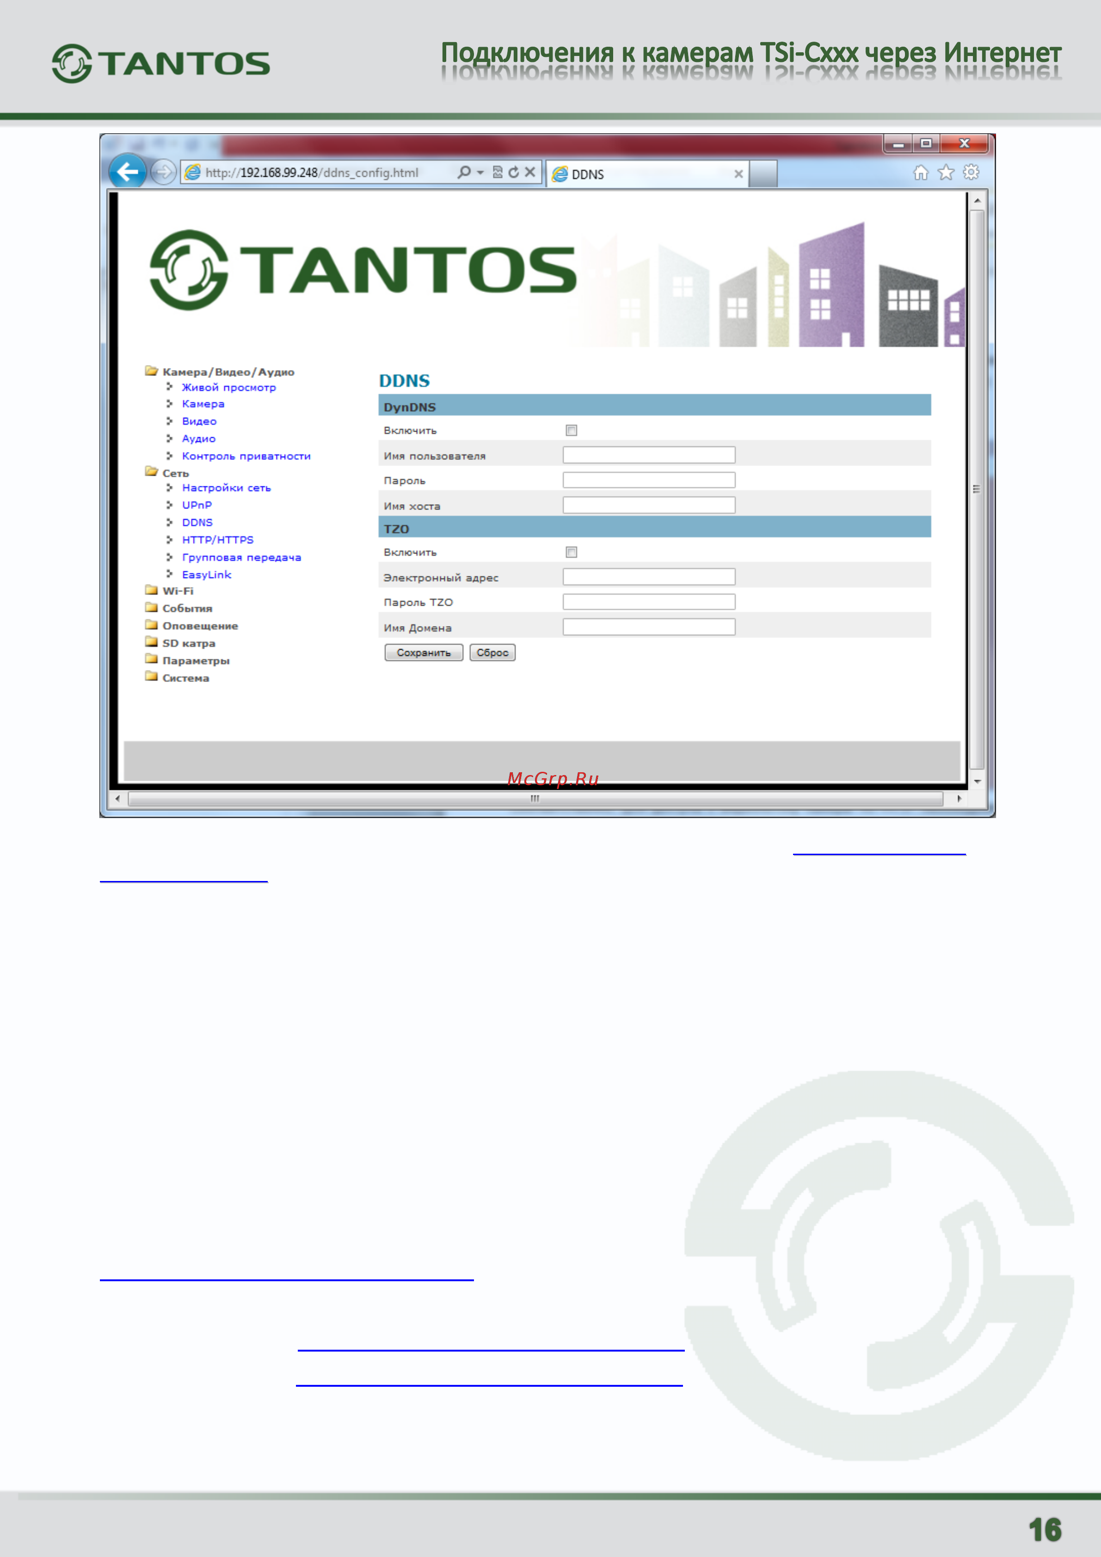Image resolution: width=1101 pixels, height=1557 pixels.
Task: Open browser Home icon
Action: pos(921,172)
